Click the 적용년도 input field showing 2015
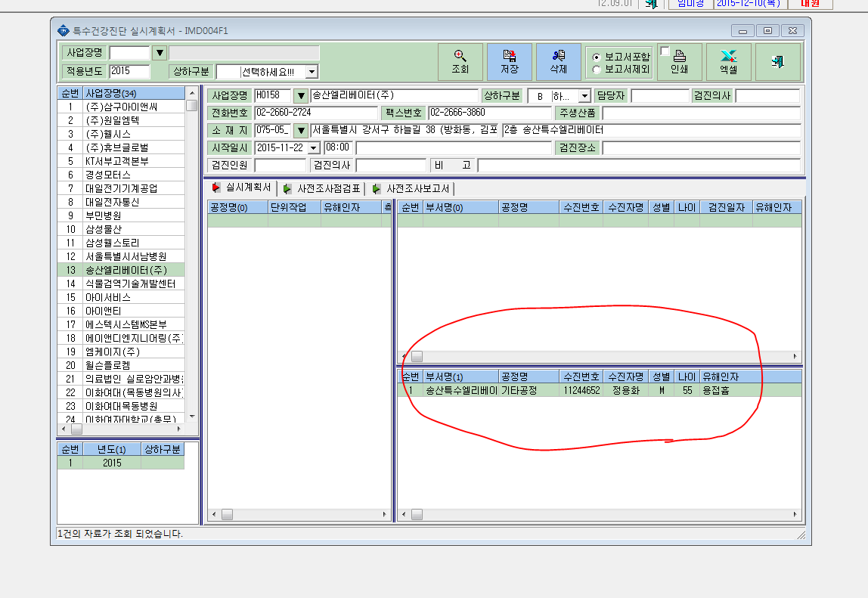 129,71
